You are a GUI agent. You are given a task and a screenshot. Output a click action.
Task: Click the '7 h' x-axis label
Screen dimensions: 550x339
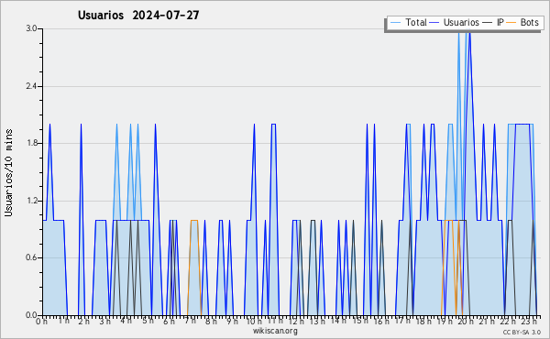point(190,321)
